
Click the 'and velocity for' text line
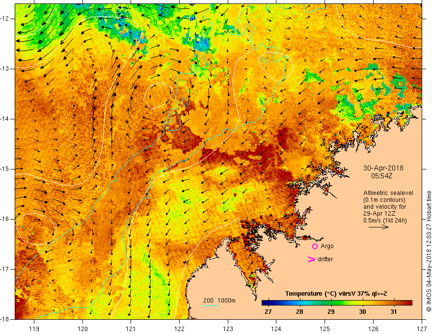(x=384, y=207)
